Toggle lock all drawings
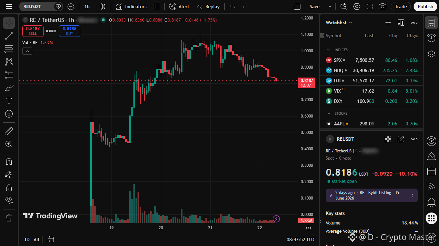This screenshot has height=246, width=439. click(9, 188)
